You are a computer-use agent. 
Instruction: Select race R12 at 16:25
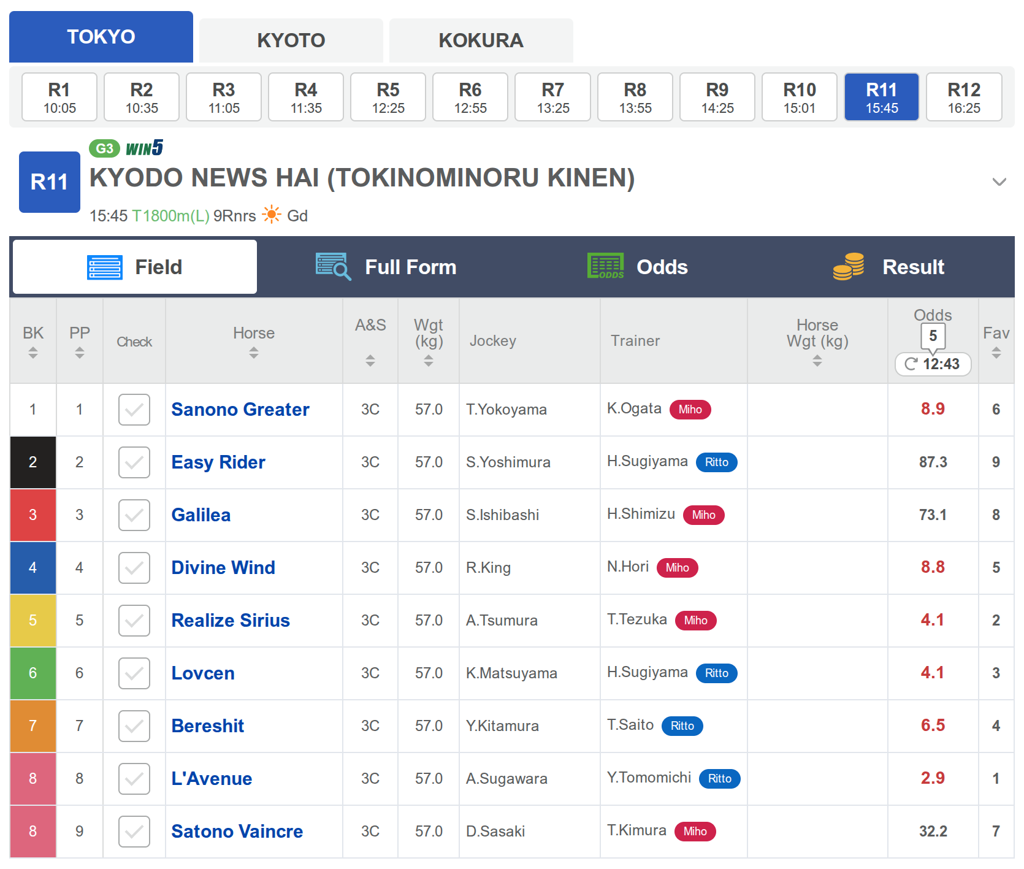click(964, 97)
